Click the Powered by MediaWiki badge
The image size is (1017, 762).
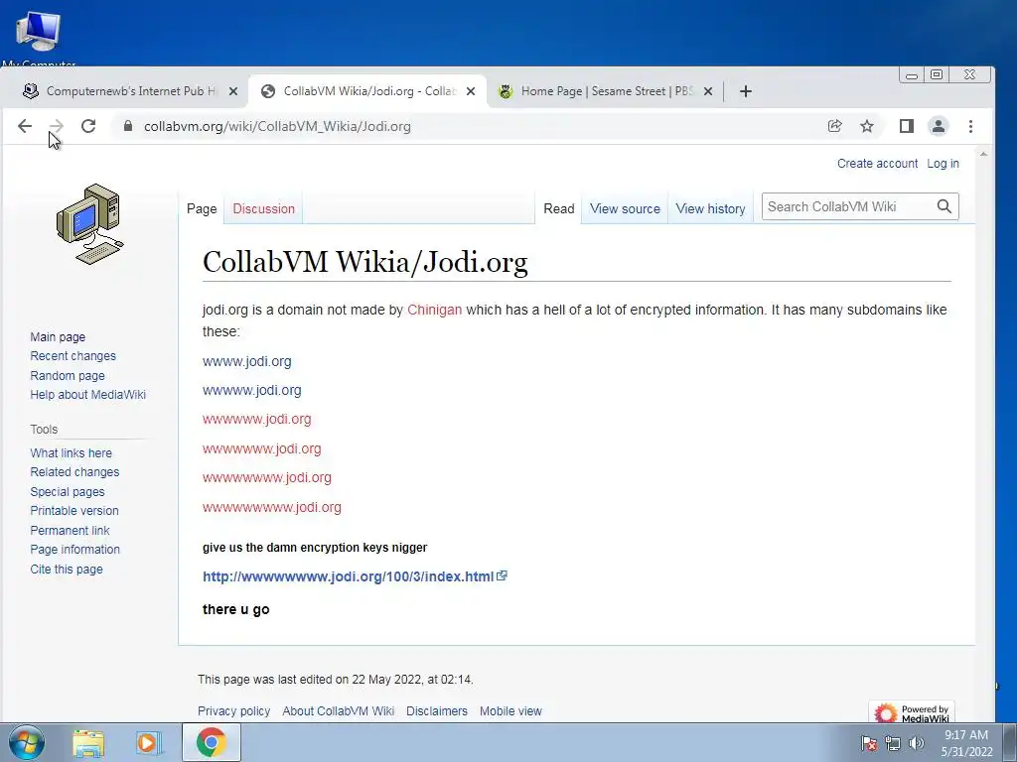point(912,712)
